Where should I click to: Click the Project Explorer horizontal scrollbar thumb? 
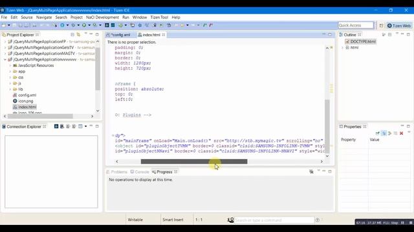tap(40, 116)
